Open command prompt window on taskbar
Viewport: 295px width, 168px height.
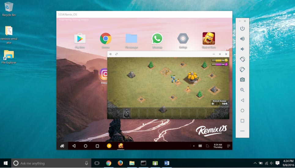tap(144, 163)
